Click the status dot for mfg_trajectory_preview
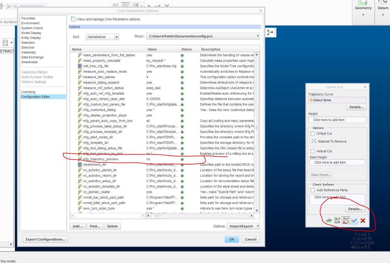The width and height of the screenshot is (390, 263). click(182, 159)
